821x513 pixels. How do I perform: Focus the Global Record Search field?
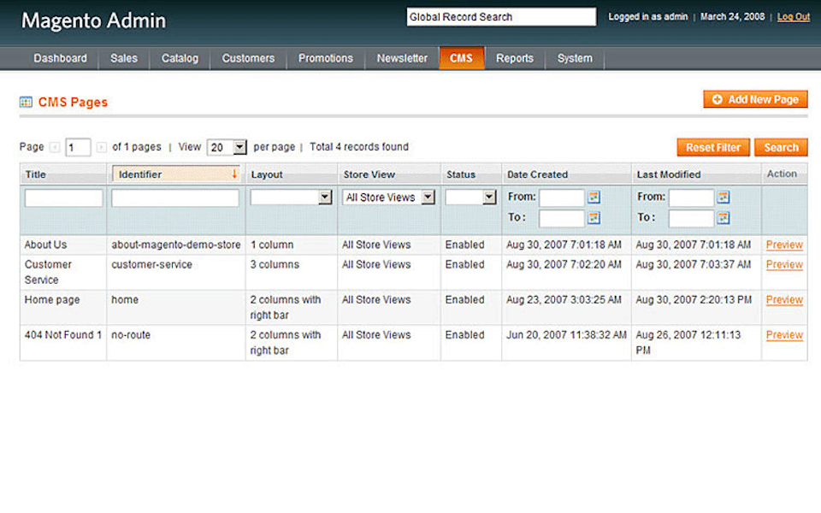(501, 17)
